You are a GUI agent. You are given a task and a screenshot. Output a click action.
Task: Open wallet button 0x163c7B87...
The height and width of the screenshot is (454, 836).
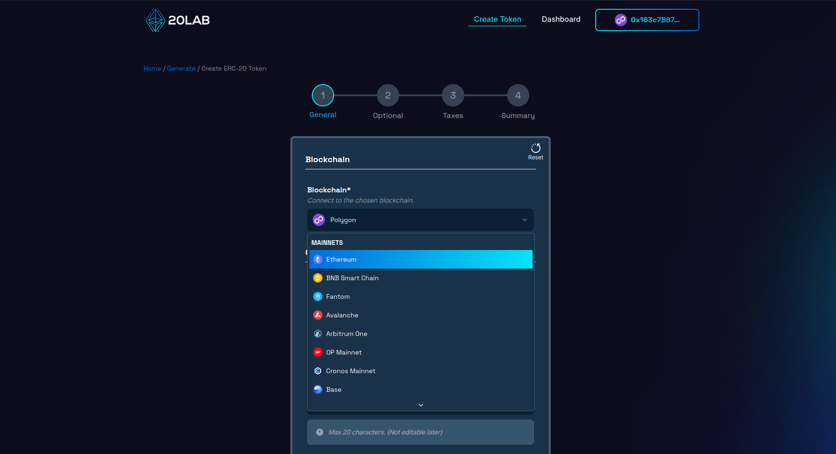647,20
